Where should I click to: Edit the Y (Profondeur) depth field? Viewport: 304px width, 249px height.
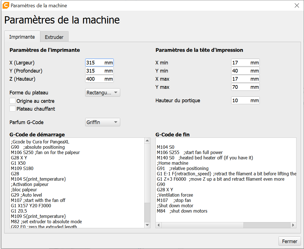pos(99,71)
